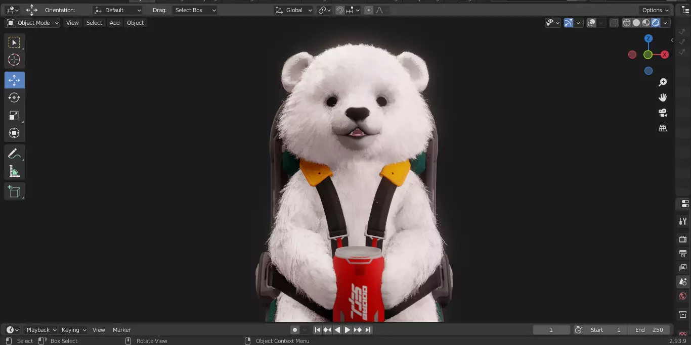Open the View Layer properties tab

click(x=683, y=267)
